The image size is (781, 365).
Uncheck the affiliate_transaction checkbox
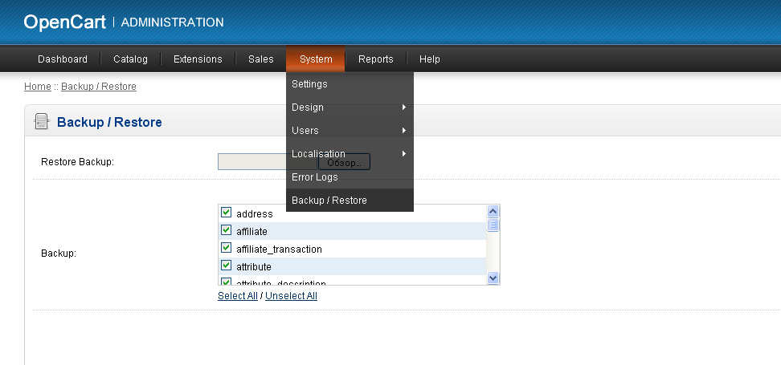[226, 249]
